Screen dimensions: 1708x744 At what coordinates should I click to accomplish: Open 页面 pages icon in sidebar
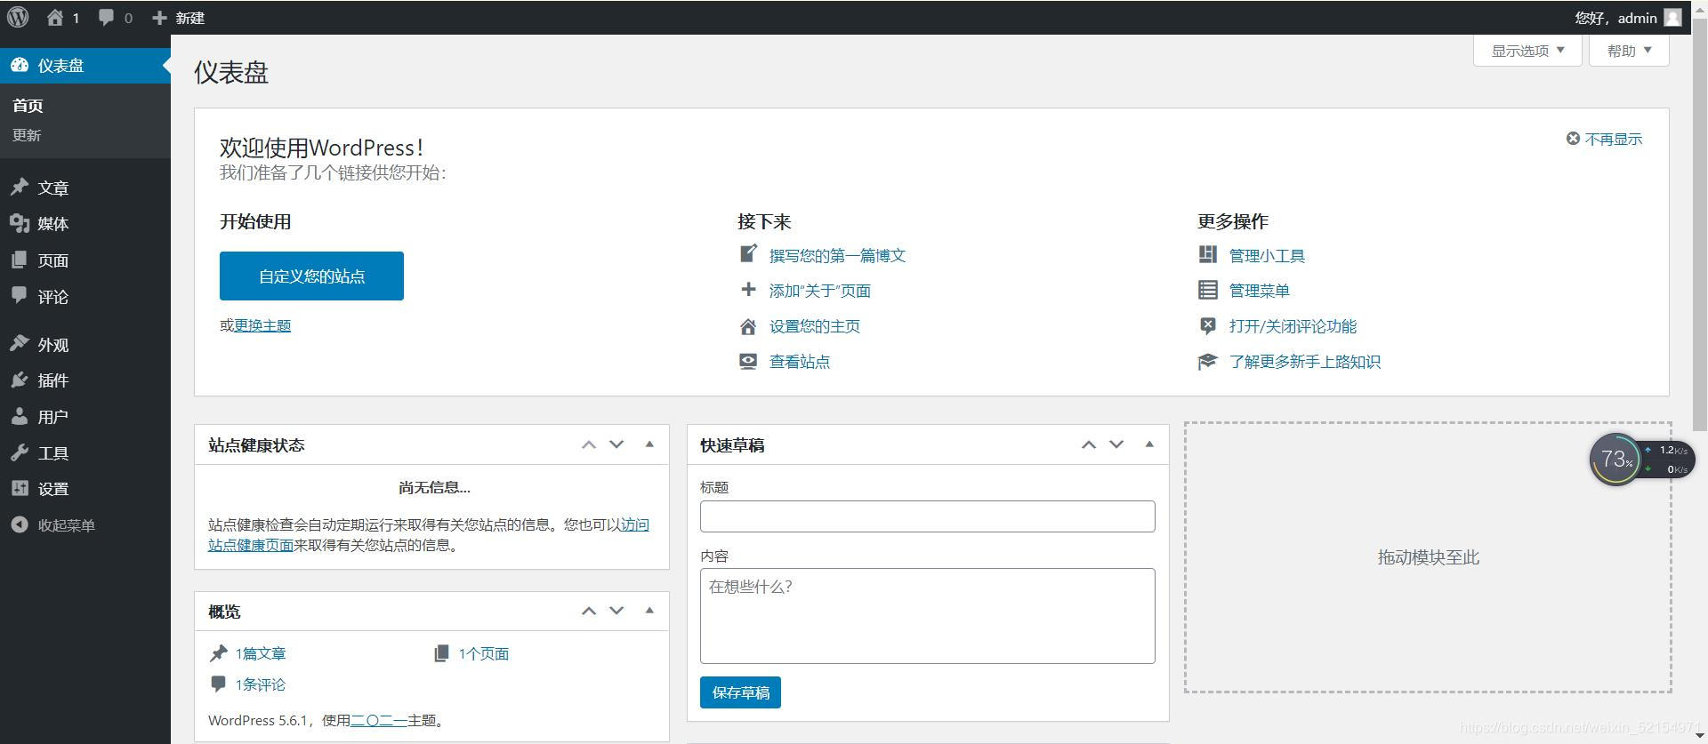coord(20,260)
